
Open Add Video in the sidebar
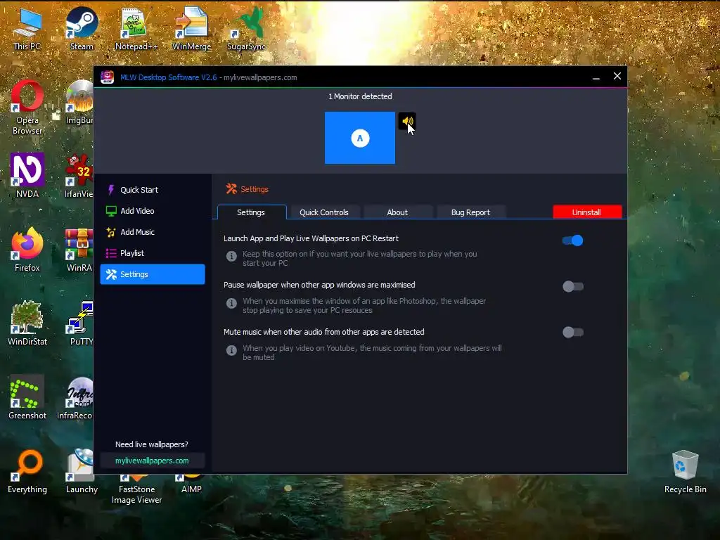tap(153, 211)
